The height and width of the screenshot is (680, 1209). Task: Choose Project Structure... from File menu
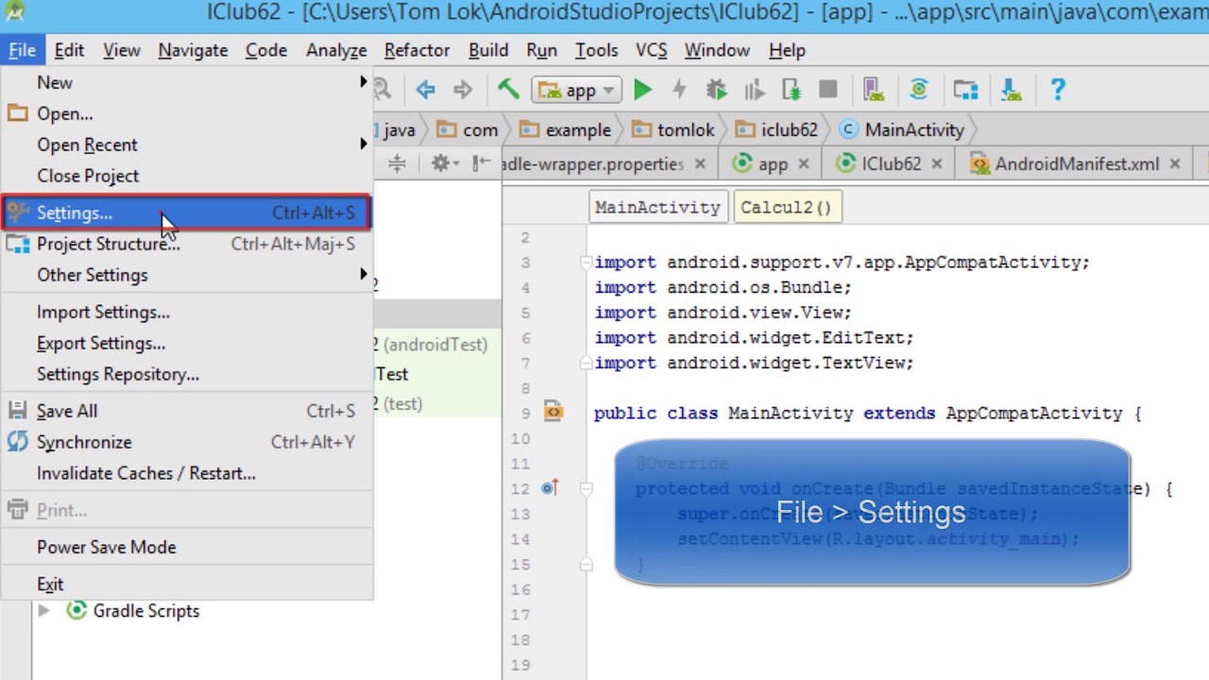186,244
